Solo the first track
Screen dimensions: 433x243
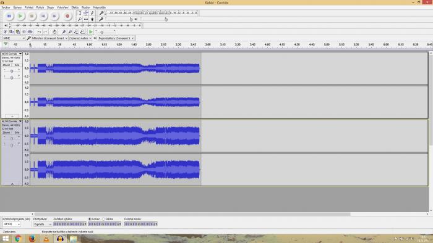[x=17, y=65]
